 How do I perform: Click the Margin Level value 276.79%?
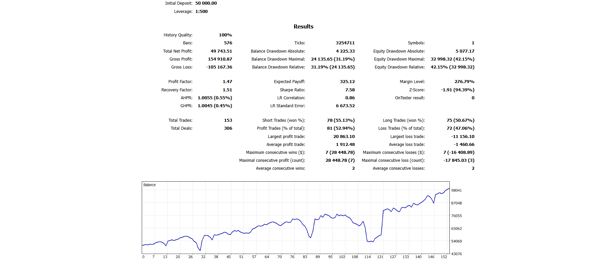464,82
